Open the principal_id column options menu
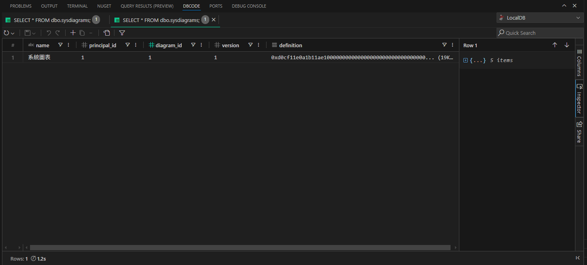 pos(136,45)
